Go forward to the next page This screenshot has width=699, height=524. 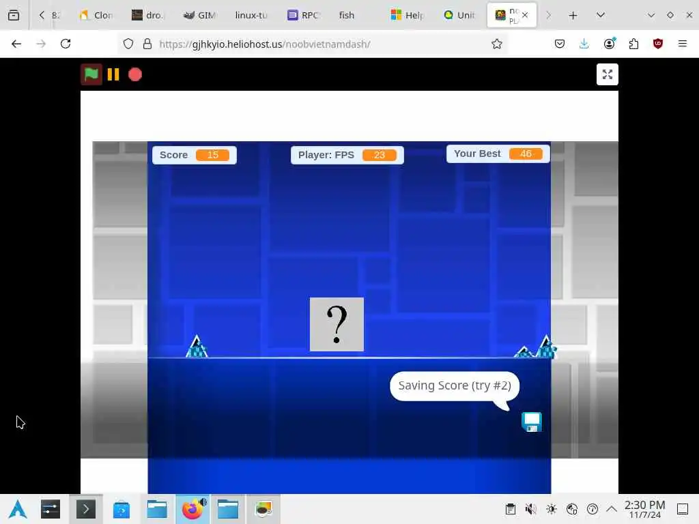point(41,44)
